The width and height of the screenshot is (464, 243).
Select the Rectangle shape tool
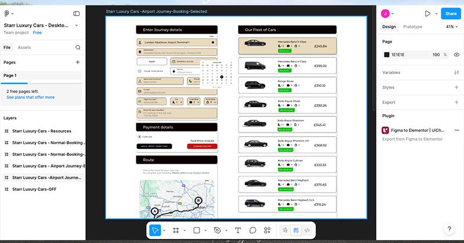pyautogui.click(x=197, y=230)
